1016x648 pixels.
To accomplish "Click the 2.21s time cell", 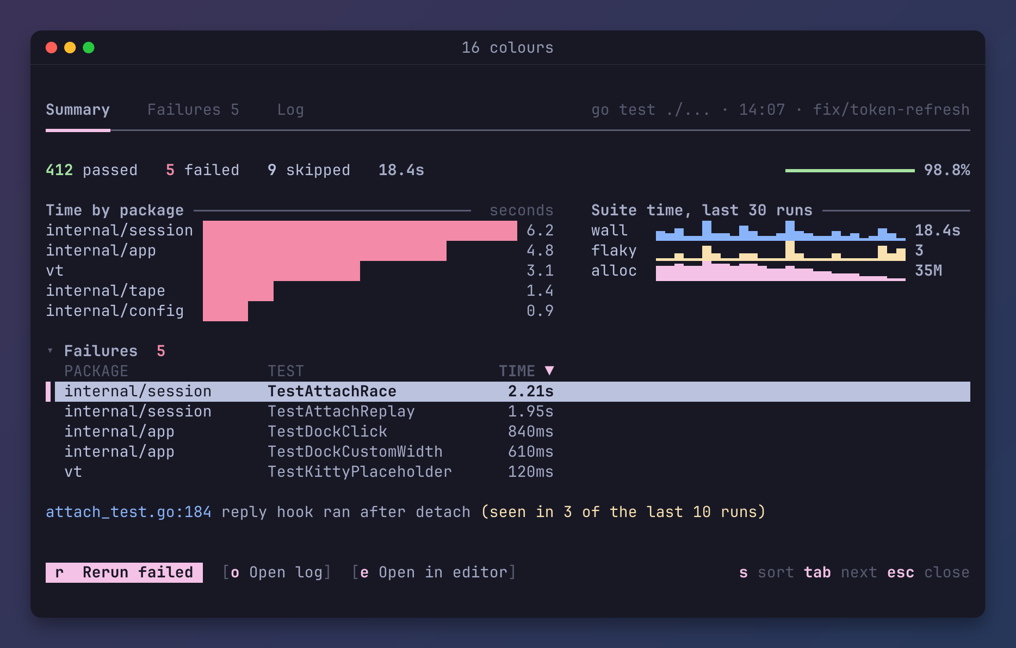I will click(531, 391).
